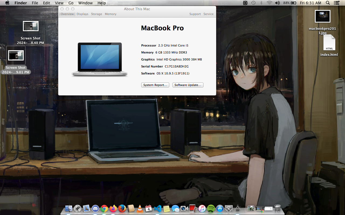This screenshot has width=345, height=215.
Task: Open the Window menu
Action: point(85,3)
